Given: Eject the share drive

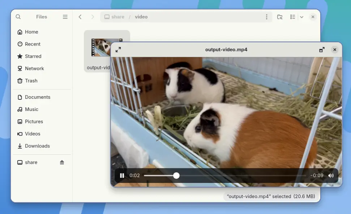Looking at the screenshot, I should [62, 162].
